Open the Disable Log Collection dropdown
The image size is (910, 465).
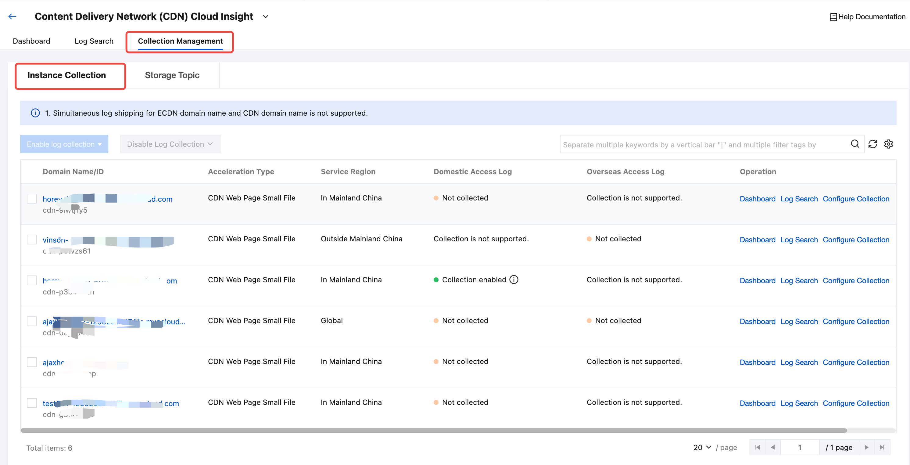170,144
